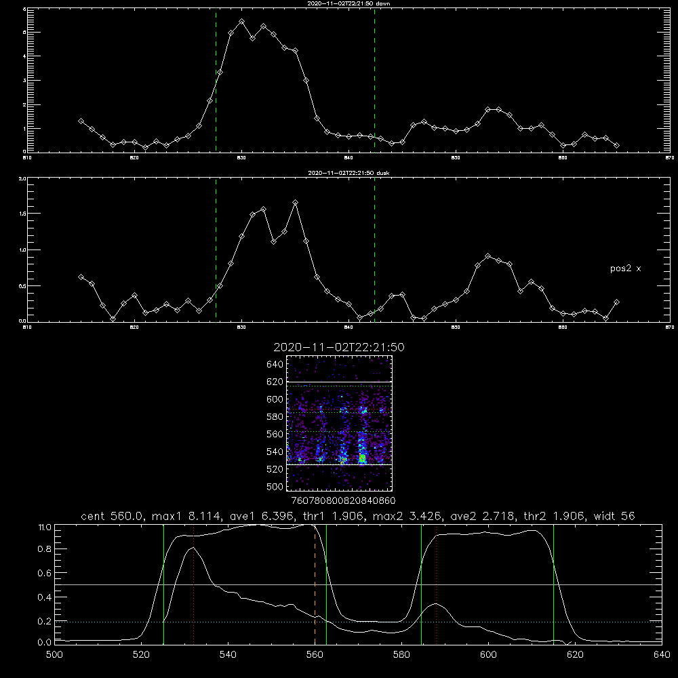The height and width of the screenshot is (678, 678).
Task: Click the rightmost green solid line in bottom plot
Action: [553, 584]
